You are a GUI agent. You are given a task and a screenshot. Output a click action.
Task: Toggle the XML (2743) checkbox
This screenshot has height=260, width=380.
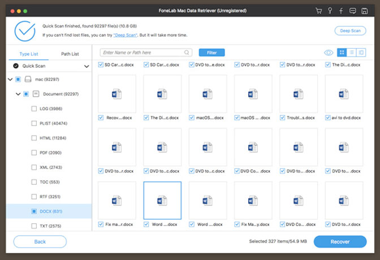point(34,167)
